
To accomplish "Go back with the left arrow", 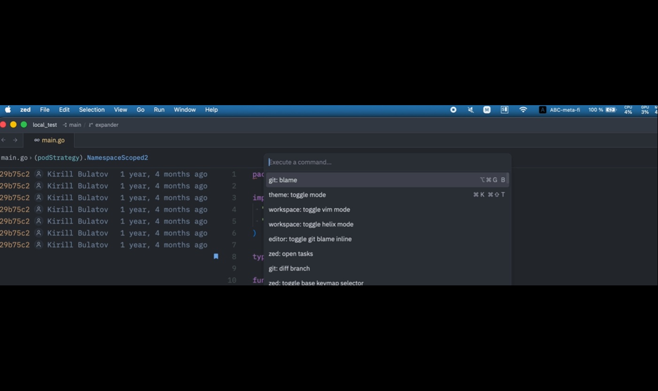I will pyautogui.click(x=4, y=140).
